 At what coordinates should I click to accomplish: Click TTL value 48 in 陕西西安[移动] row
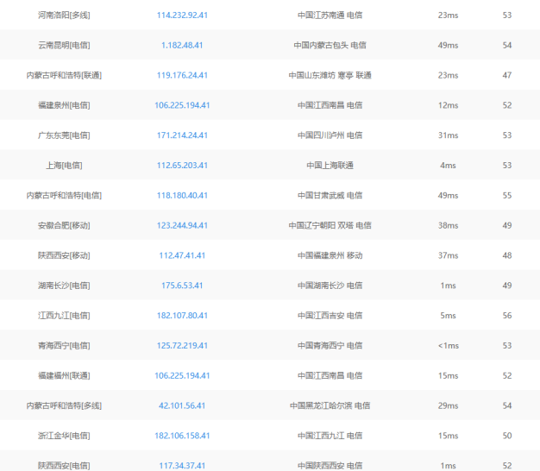(507, 255)
